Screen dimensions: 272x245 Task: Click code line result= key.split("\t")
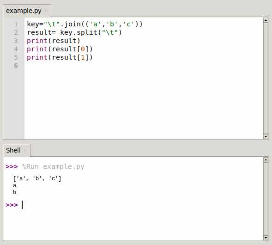(74, 32)
